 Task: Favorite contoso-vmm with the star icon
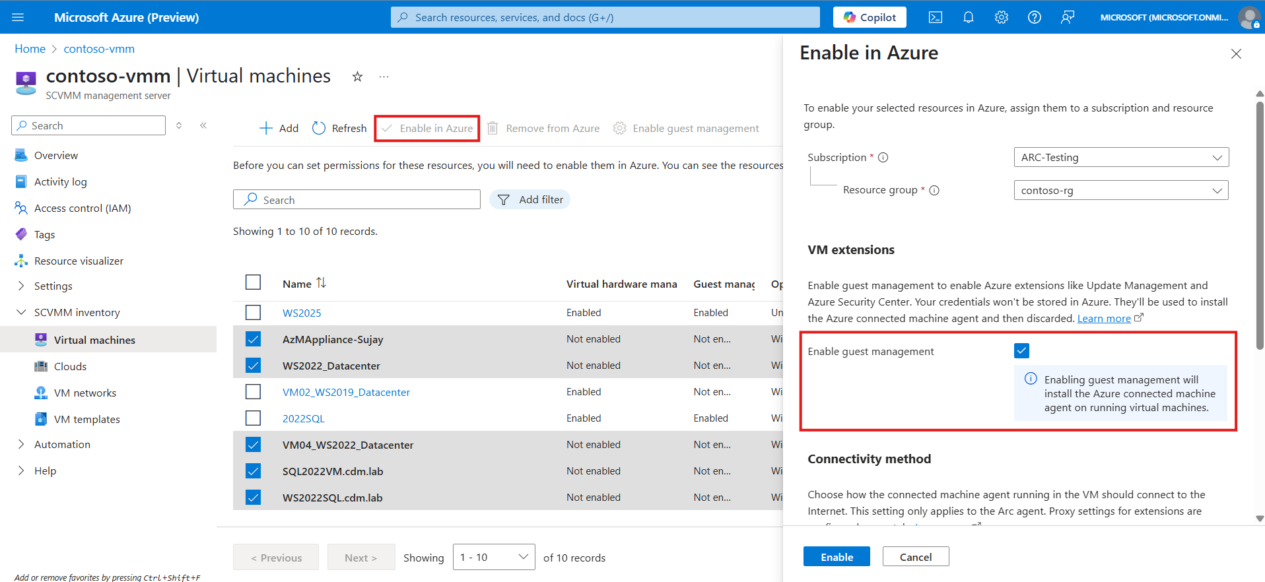click(357, 77)
